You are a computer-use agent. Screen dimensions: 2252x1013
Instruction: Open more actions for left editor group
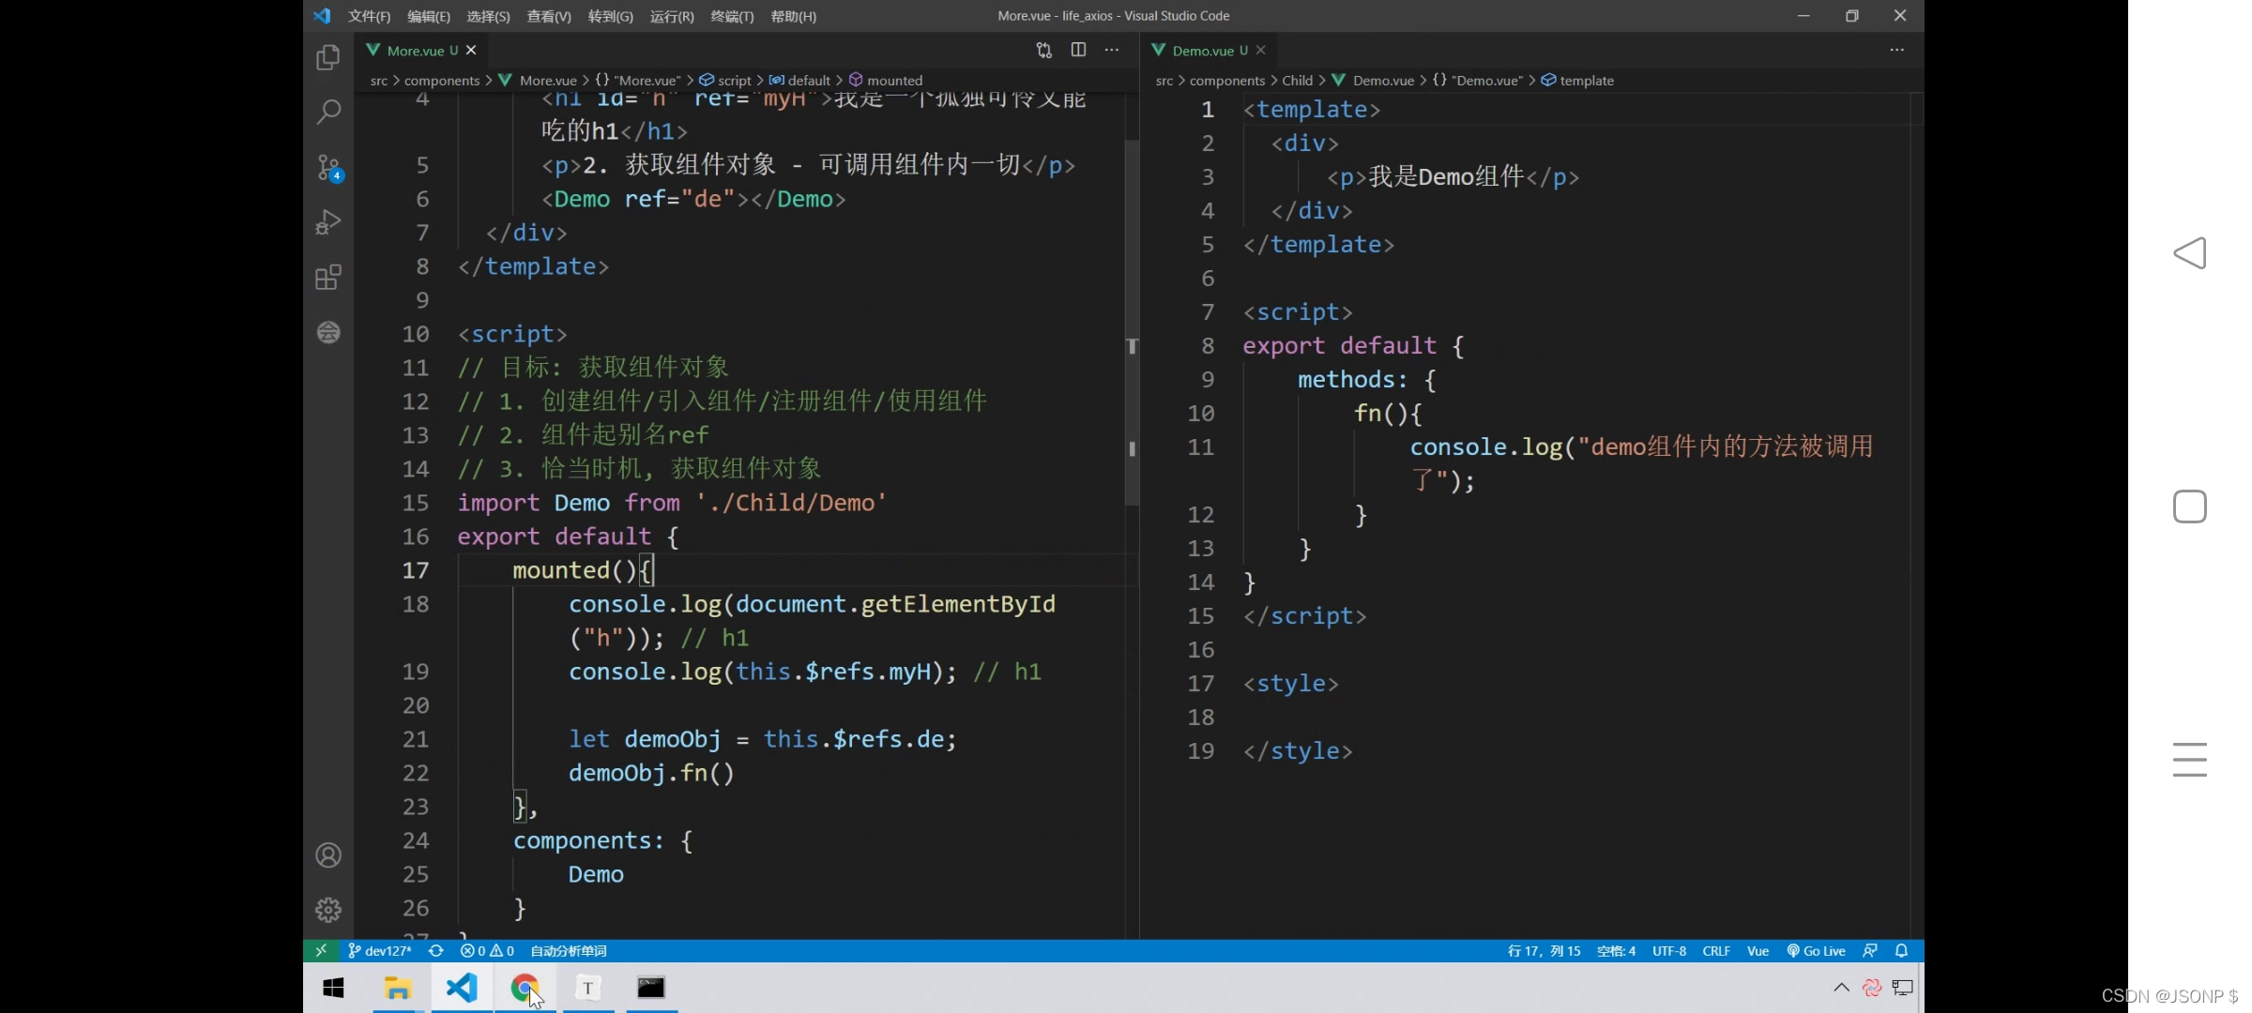[x=1112, y=50]
